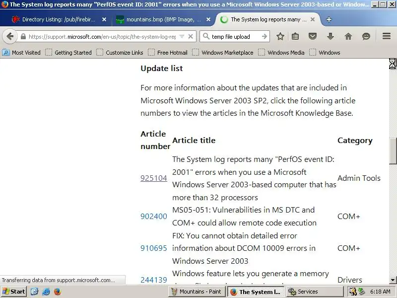Stop loading with the X button
397x298 pixels.
(191, 36)
